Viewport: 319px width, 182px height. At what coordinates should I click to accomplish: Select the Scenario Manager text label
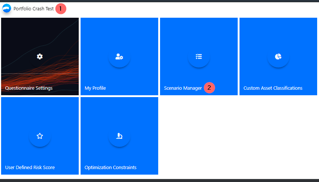click(x=183, y=88)
